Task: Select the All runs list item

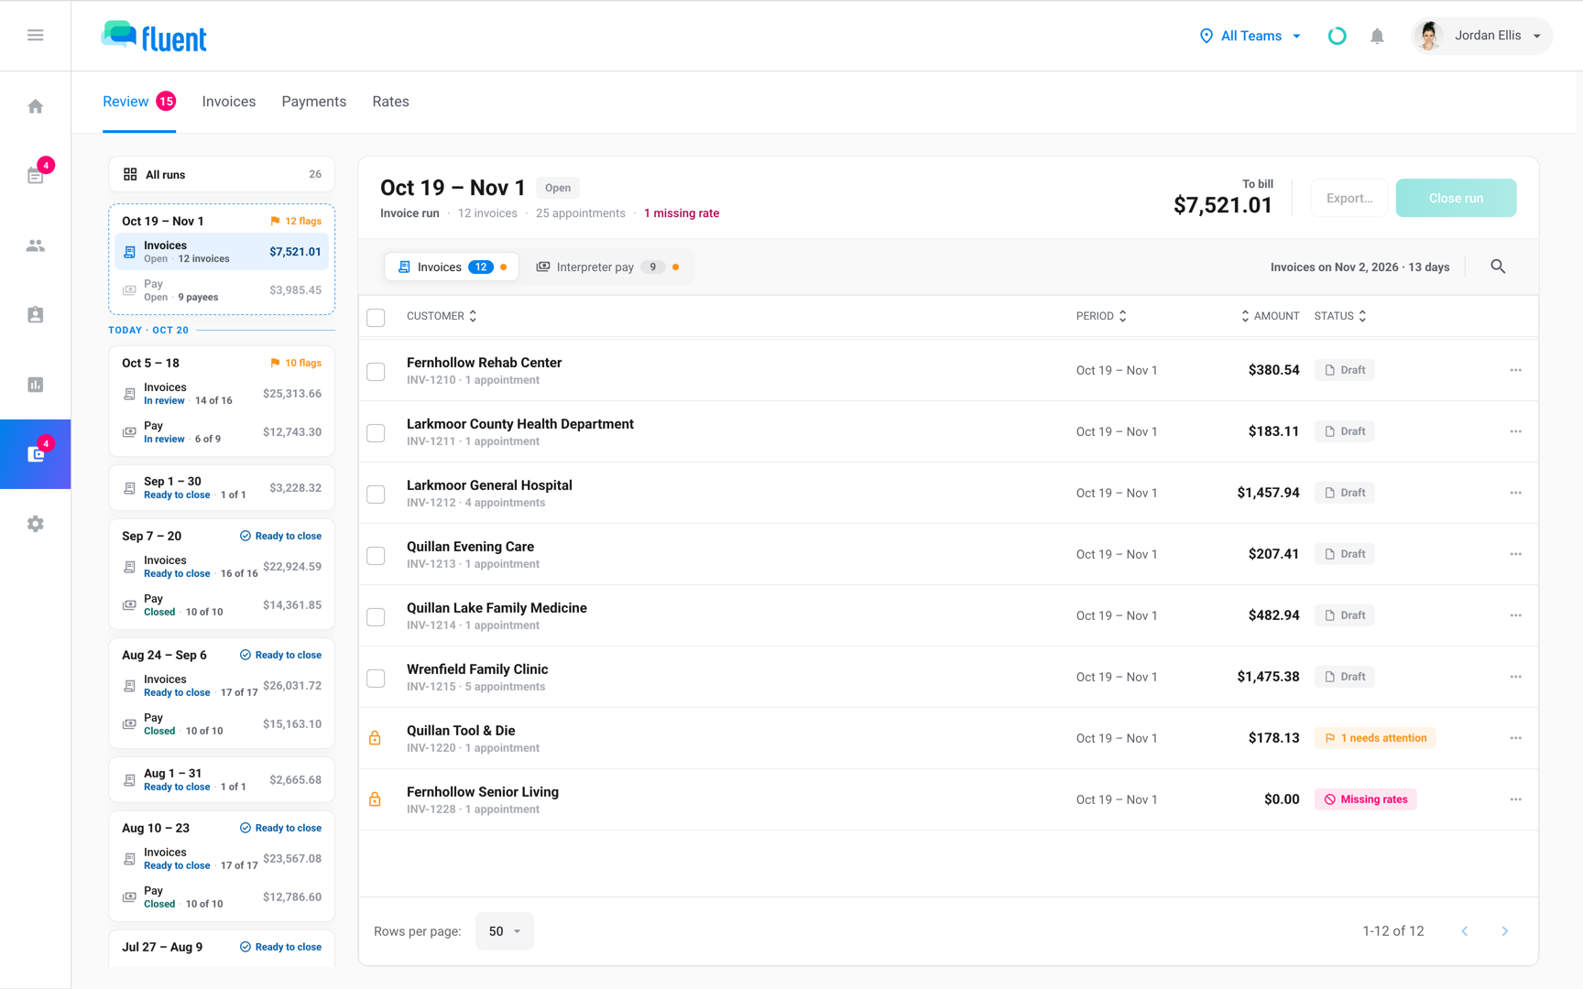Action: [x=222, y=174]
